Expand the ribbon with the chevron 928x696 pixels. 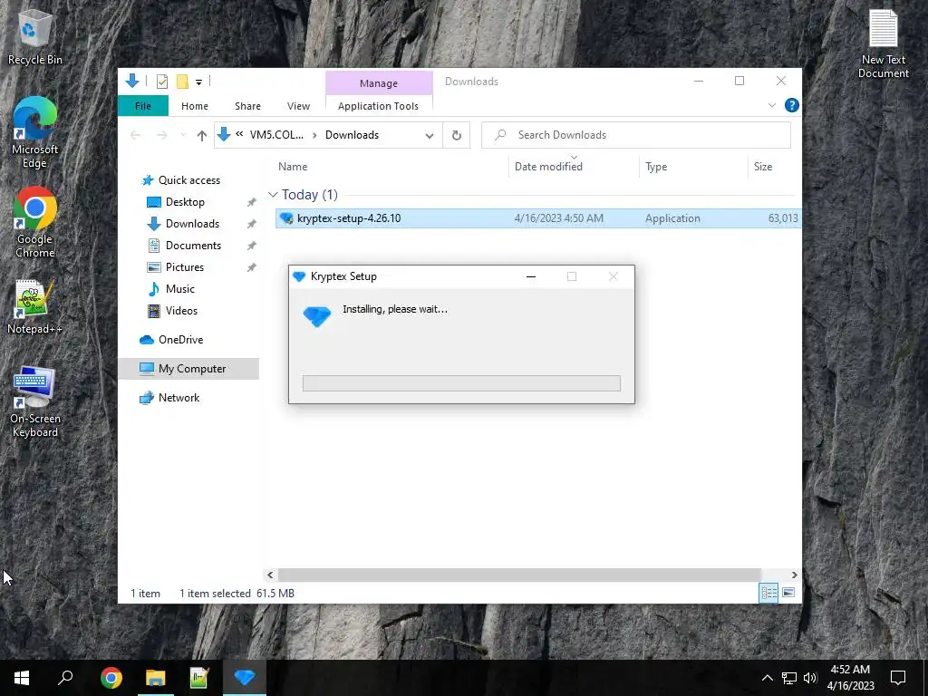(x=772, y=105)
